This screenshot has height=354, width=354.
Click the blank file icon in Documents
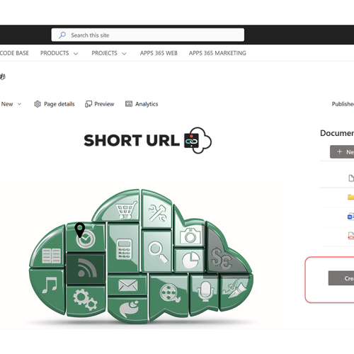coord(351,178)
